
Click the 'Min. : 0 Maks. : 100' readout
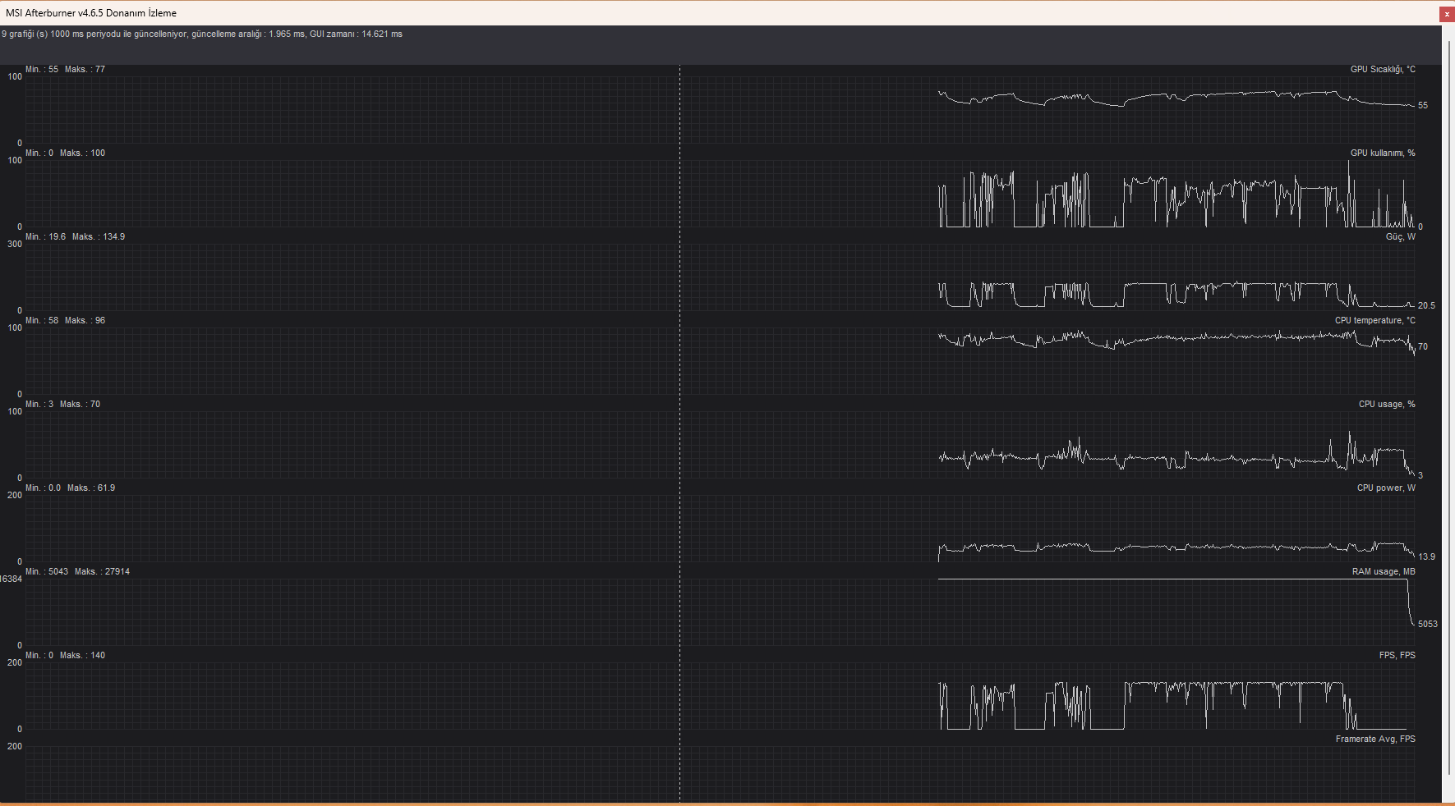(x=65, y=153)
